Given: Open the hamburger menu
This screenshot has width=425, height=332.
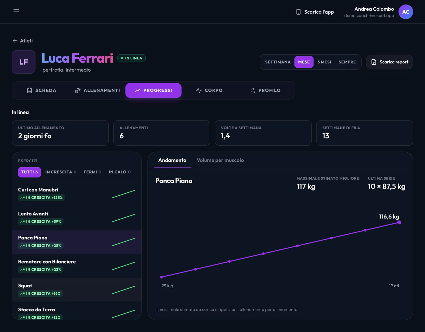Looking at the screenshot, I should pyautogui.click(x=16, y=12).
